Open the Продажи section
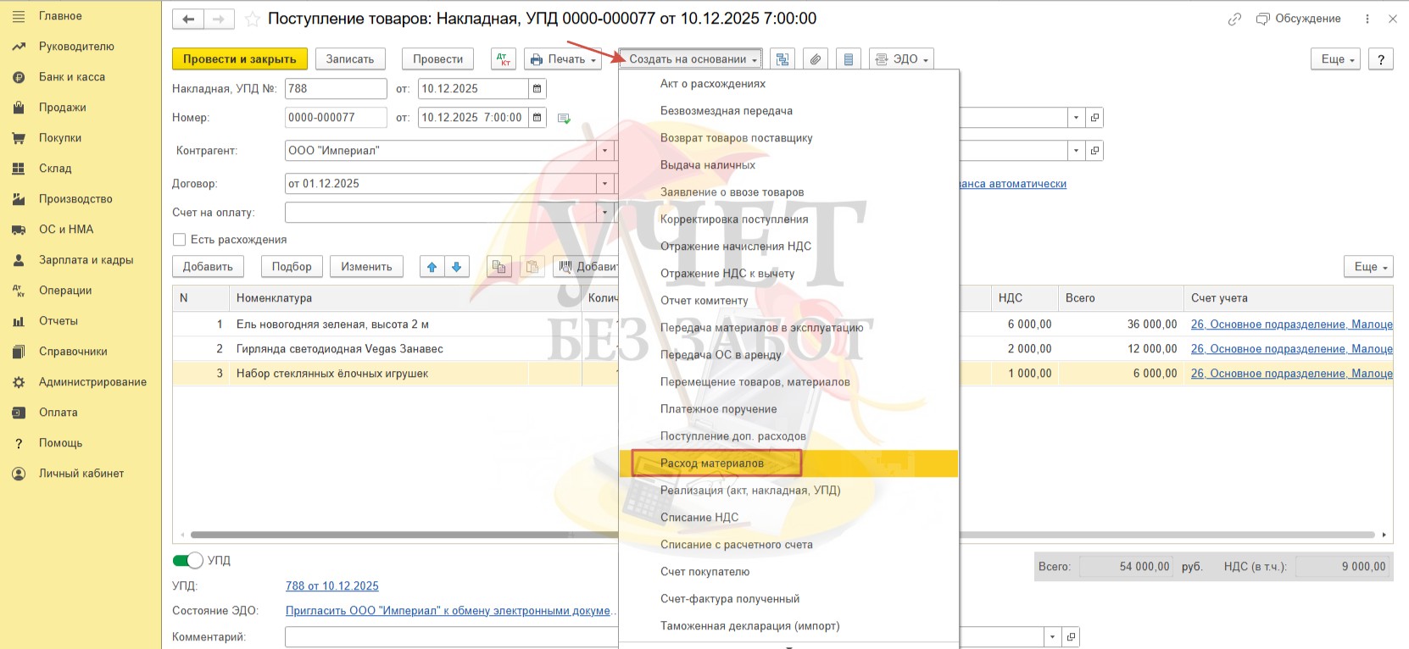Viewport: 1409px width, 649px height. click(63, 108)
